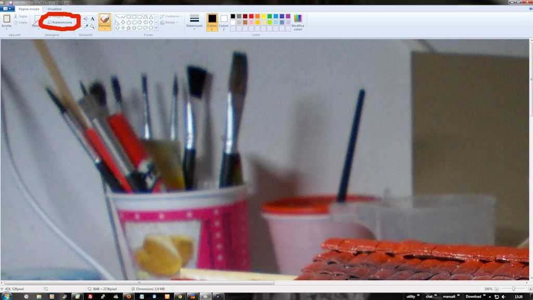
Task: Pick the green color swatch
Action: pos(270,16)
